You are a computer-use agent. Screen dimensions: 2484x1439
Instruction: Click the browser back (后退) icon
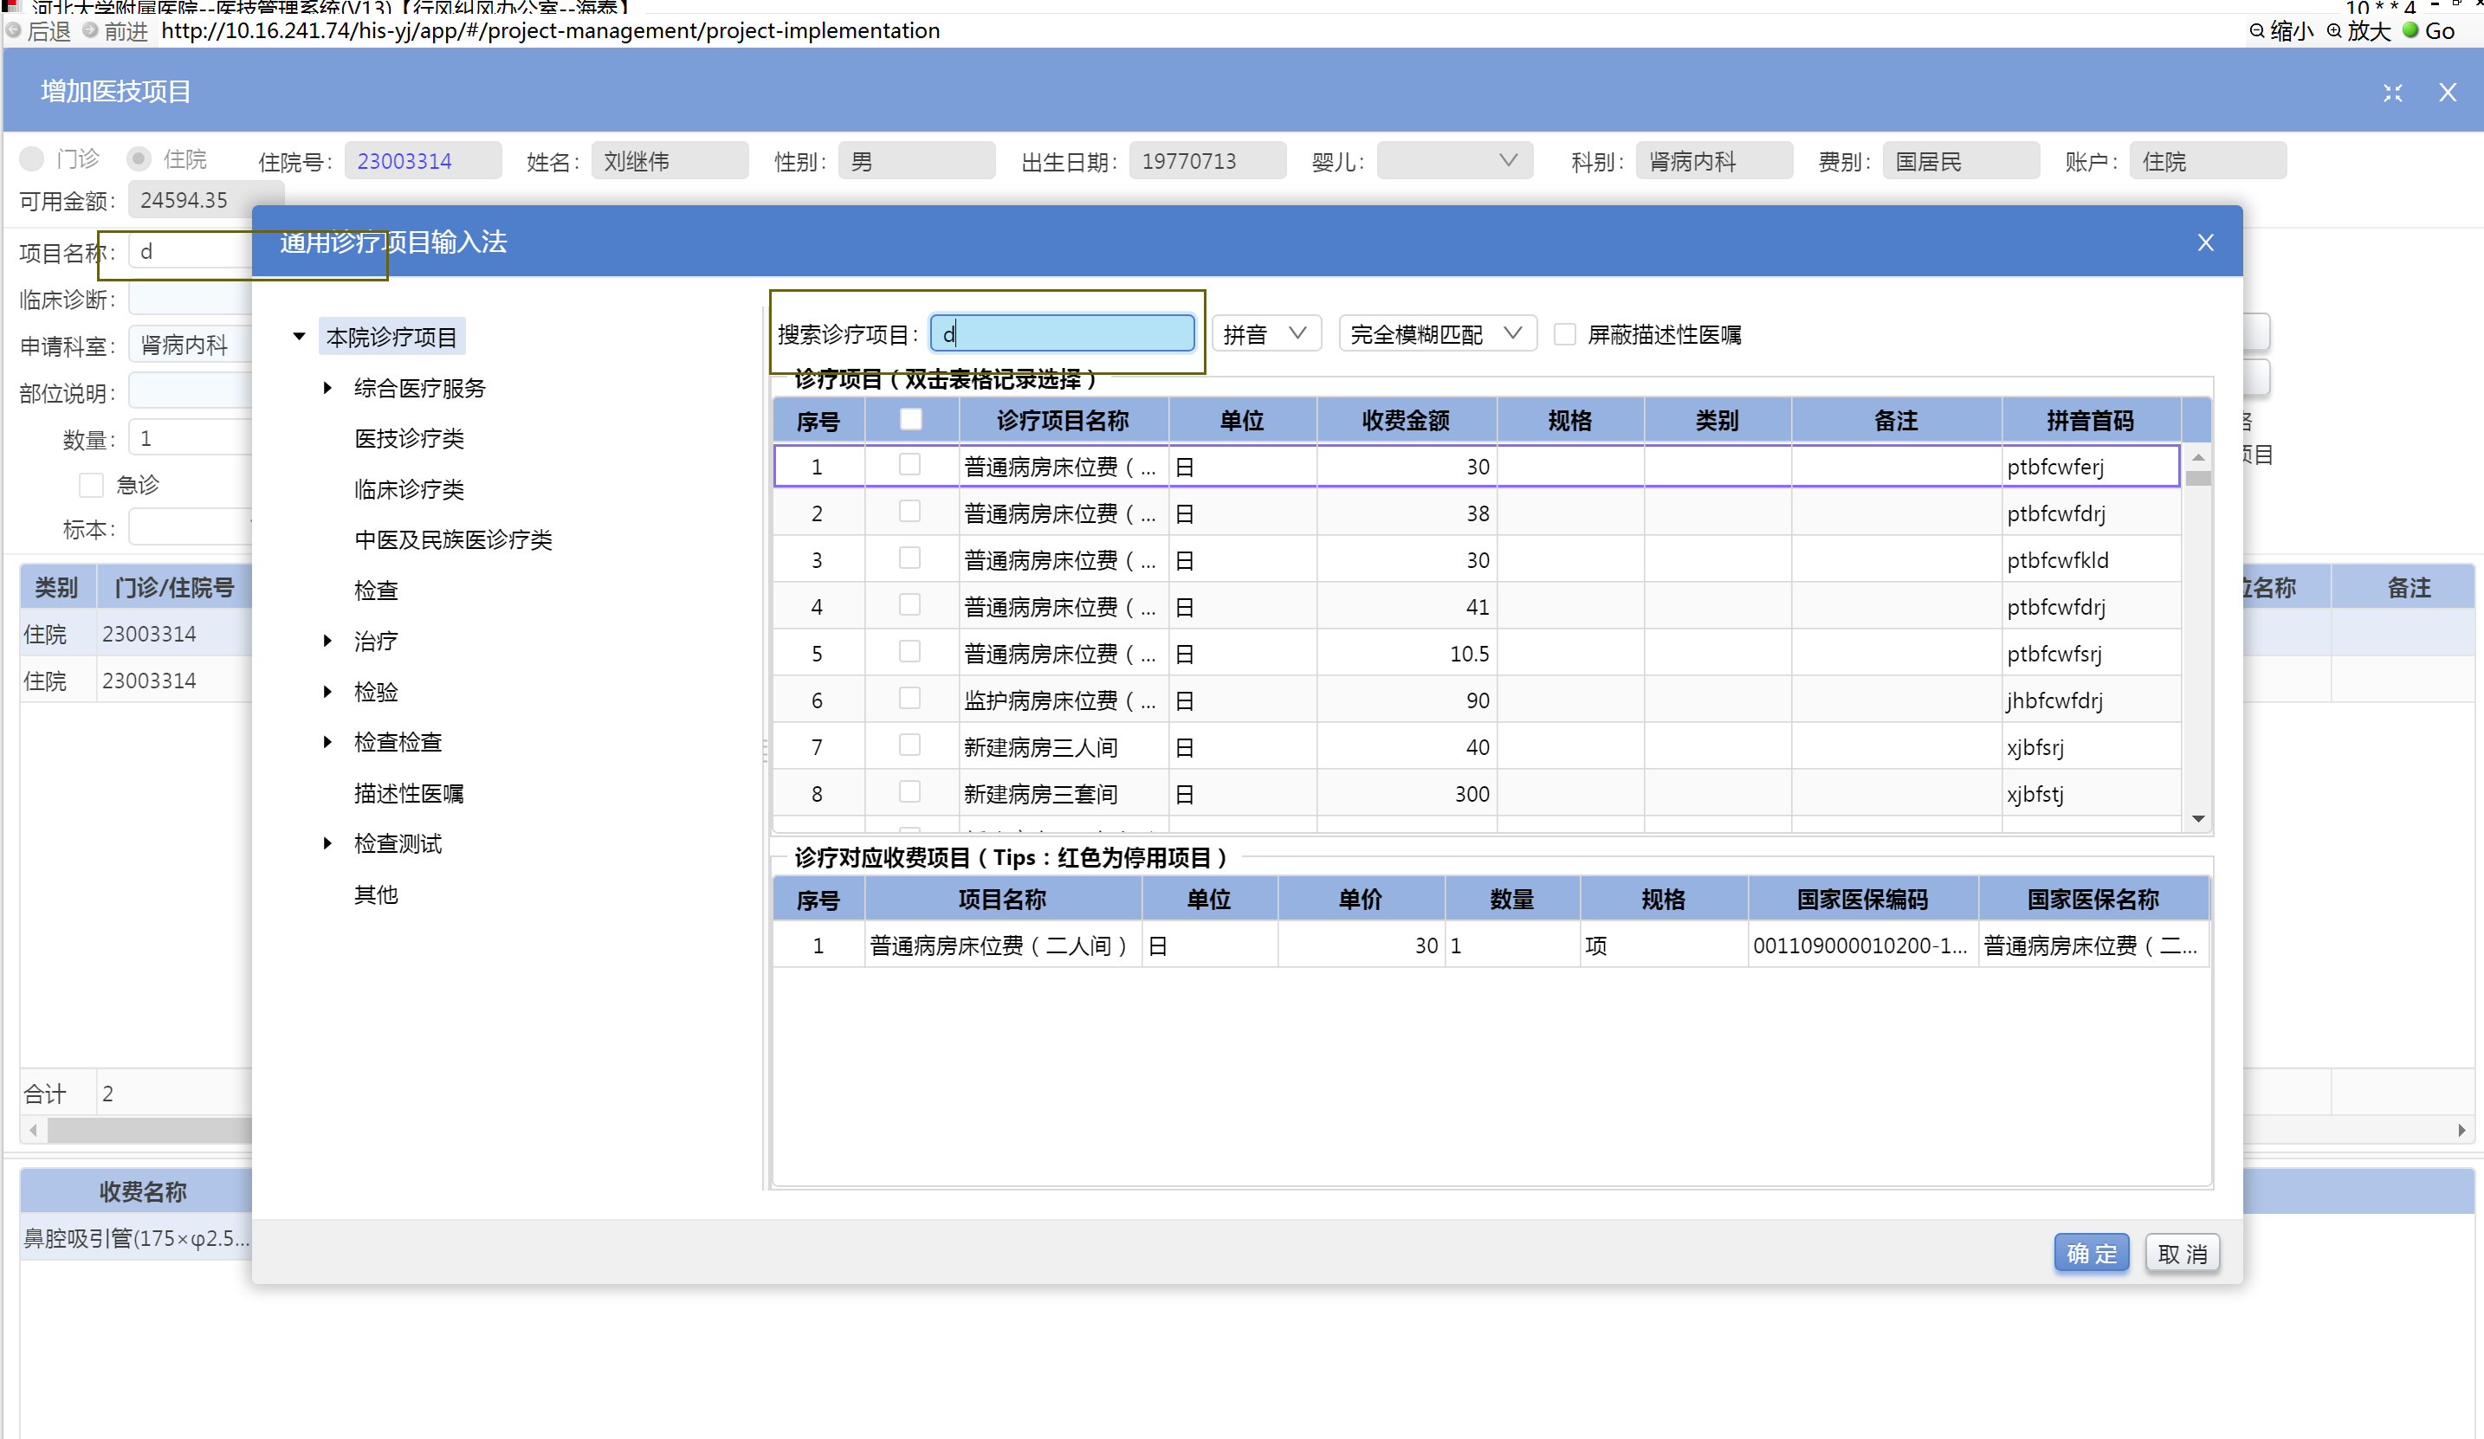click(14, 30)
